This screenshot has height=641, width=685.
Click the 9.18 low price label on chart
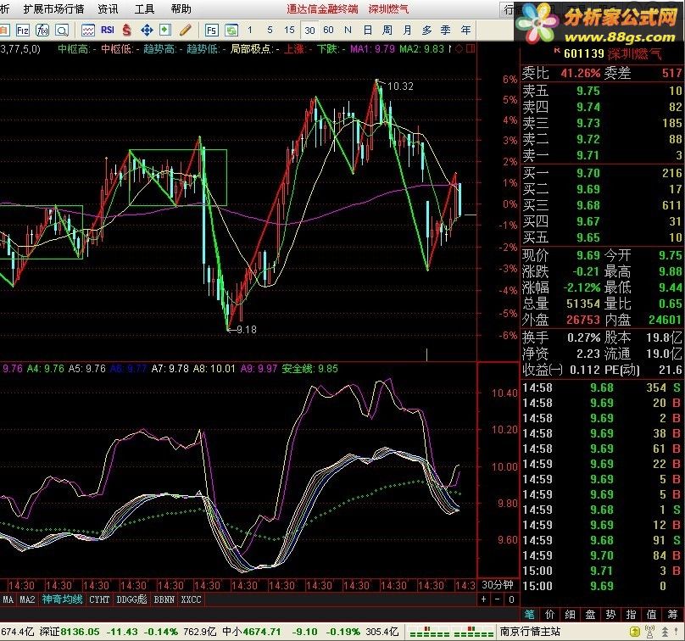coord(247,330)
